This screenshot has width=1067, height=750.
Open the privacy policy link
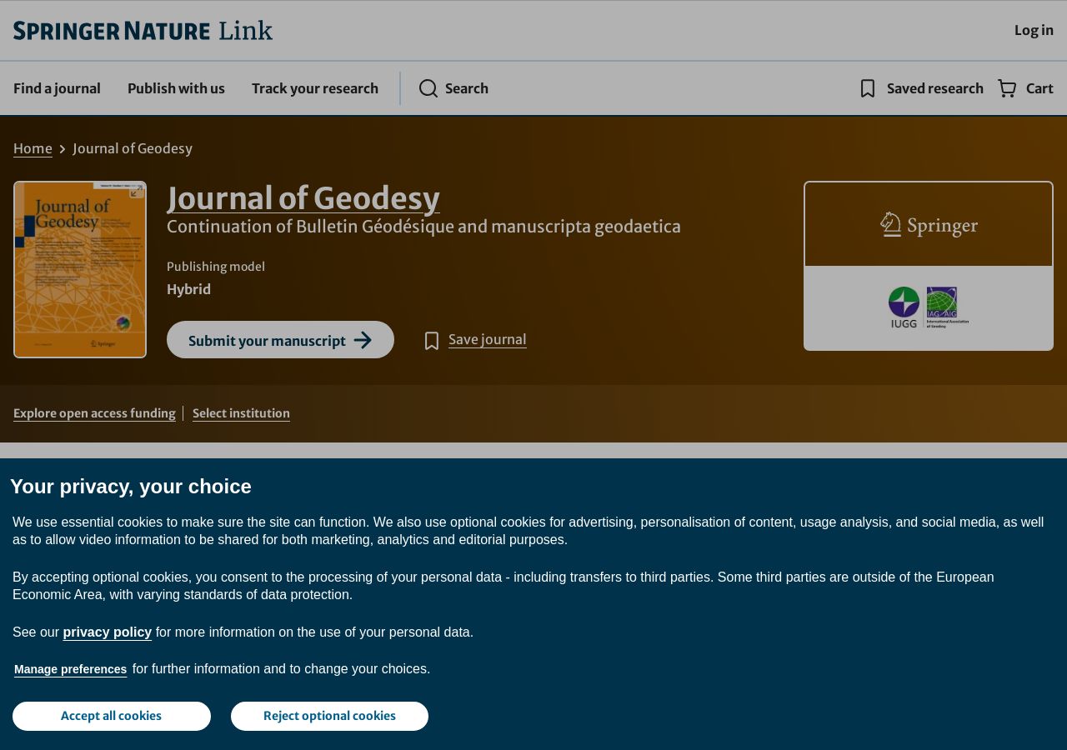tap(108, 632)
